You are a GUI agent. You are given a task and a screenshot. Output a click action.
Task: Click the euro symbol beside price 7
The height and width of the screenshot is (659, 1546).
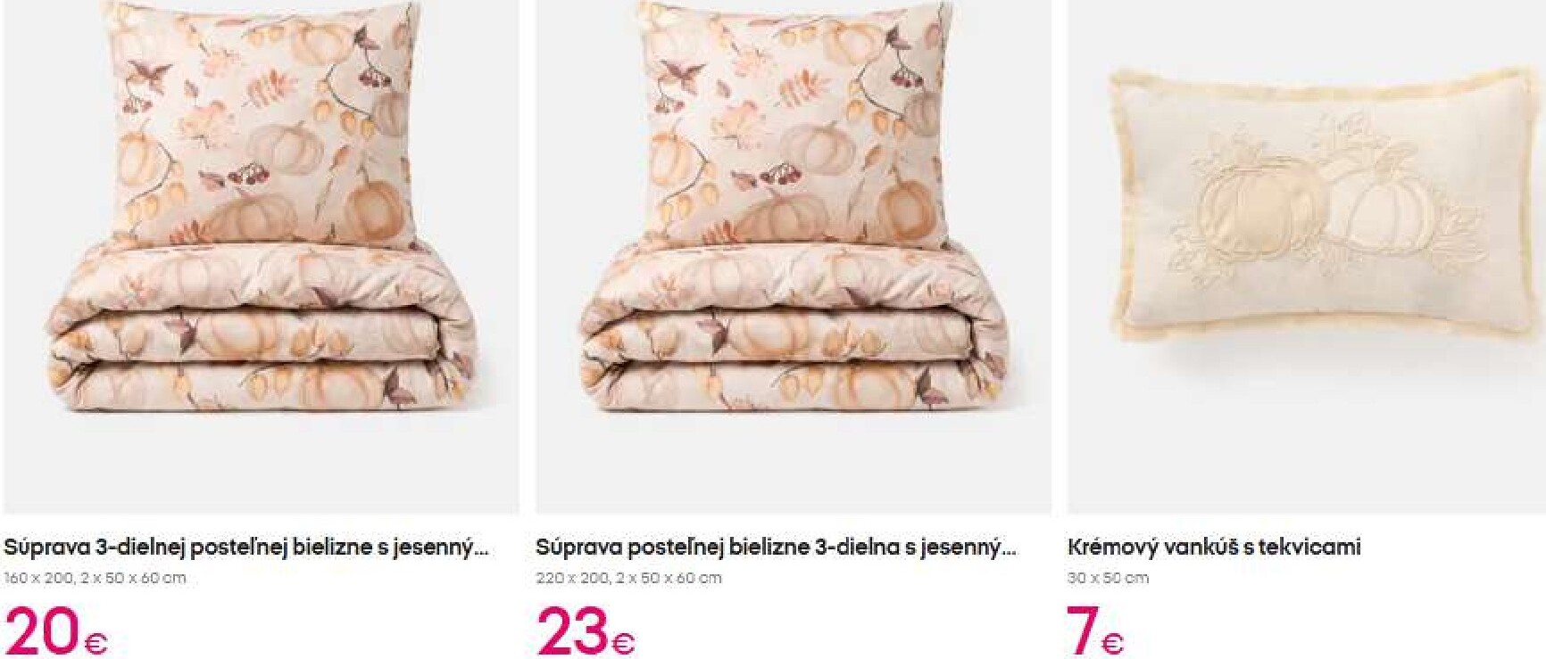1112,643
